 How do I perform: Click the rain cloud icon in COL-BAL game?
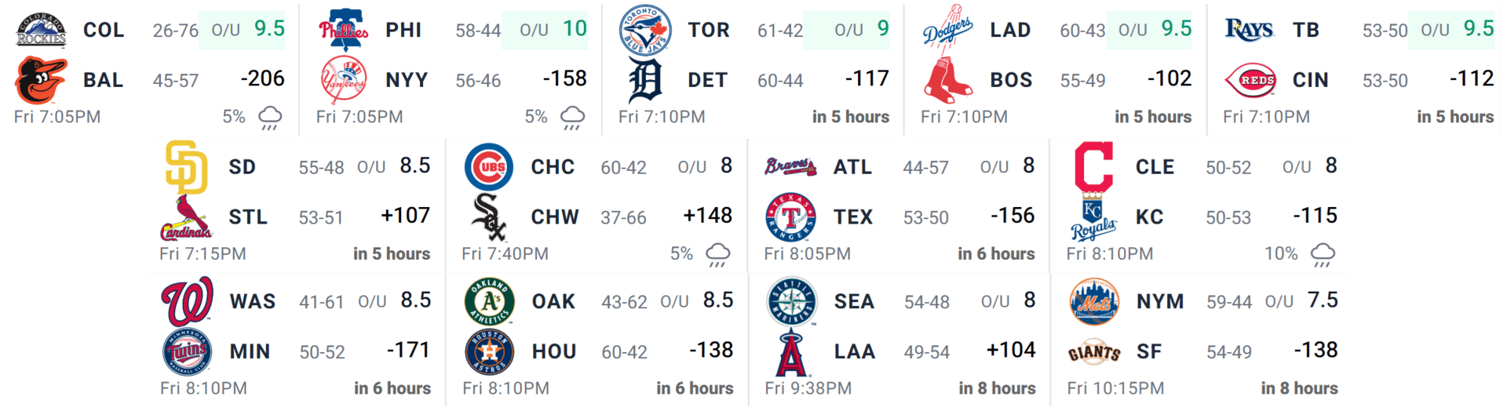(270, 118)
